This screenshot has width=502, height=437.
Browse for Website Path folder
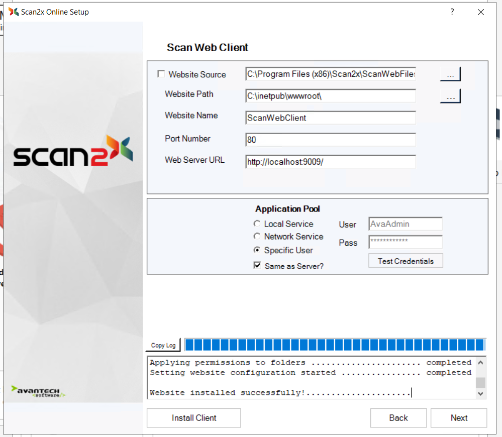click(x=450, y=96)
